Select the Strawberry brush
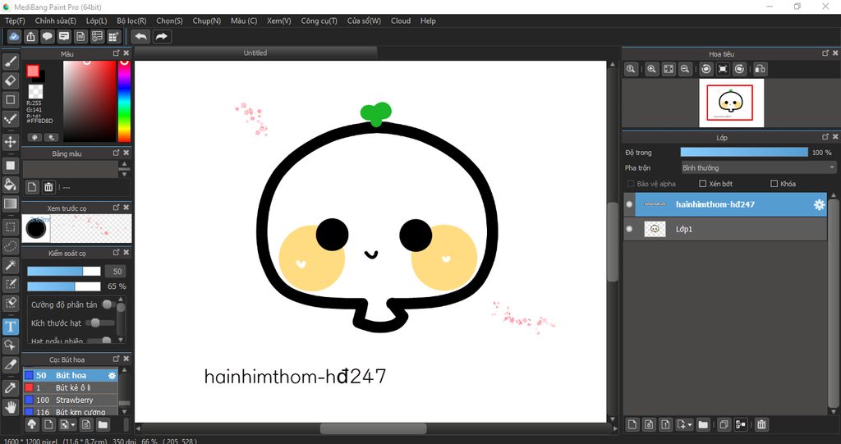 71,400
